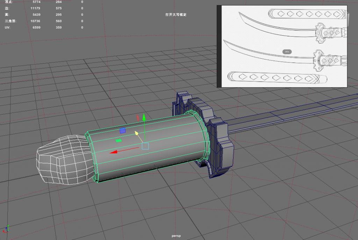Click the UV total value 6599
The width and height of the screenshot is (358, 240).
click(36, 27)
